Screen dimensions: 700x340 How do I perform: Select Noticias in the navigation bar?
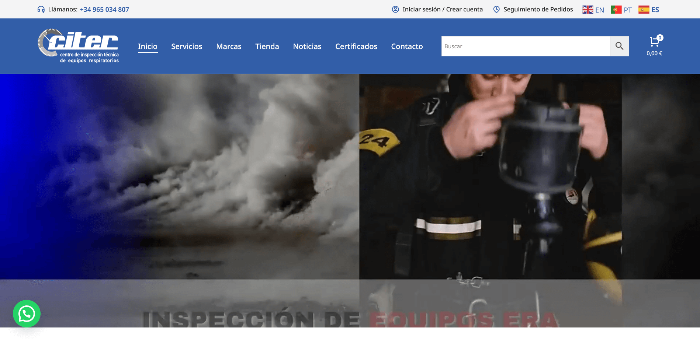tap(307, 46)
